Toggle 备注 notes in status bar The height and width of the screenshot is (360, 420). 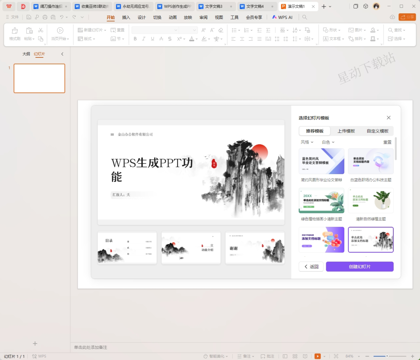tap(246, 356)
